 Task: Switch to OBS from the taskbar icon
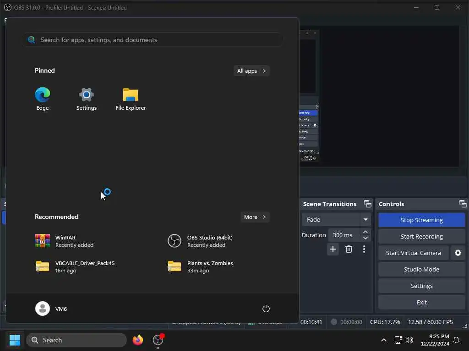158,340
